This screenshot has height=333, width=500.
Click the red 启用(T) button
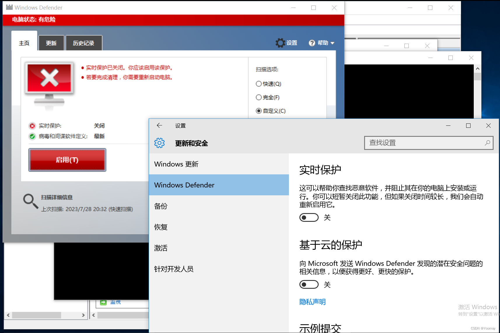pos(67,160)
